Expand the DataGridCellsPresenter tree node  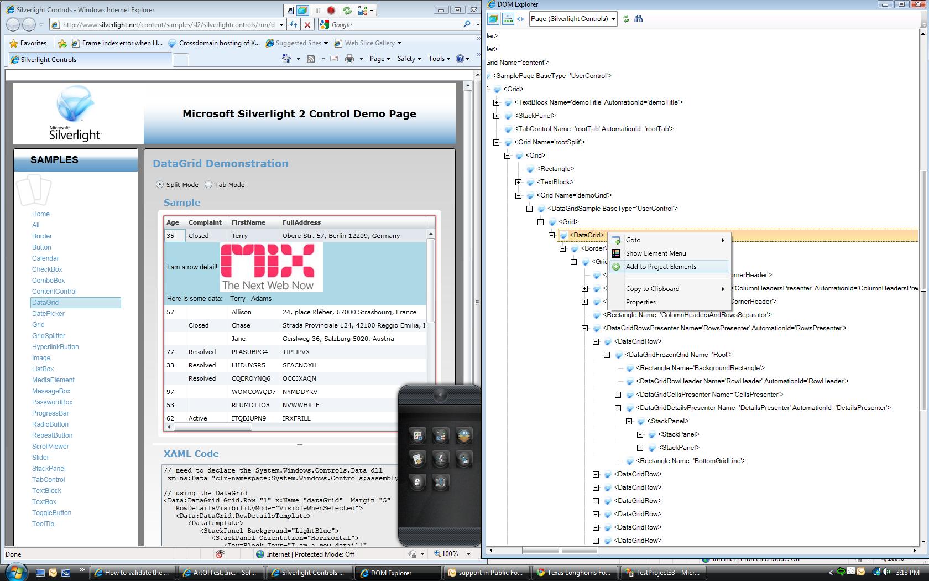[618, 395]
